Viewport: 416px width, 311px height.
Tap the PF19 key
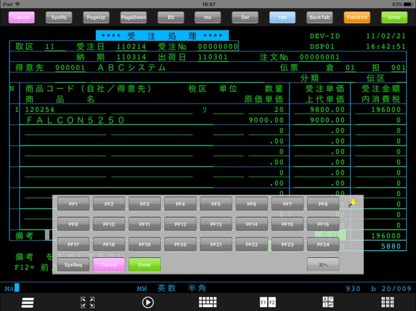145,245
